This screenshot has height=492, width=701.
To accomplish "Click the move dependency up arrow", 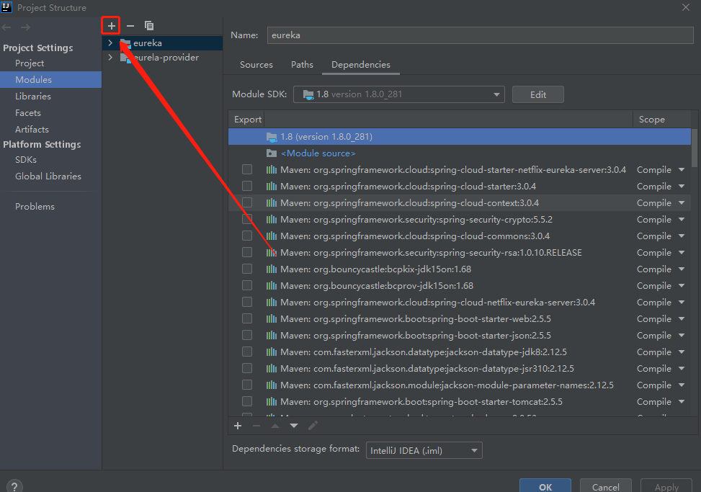I will (275, 426).
